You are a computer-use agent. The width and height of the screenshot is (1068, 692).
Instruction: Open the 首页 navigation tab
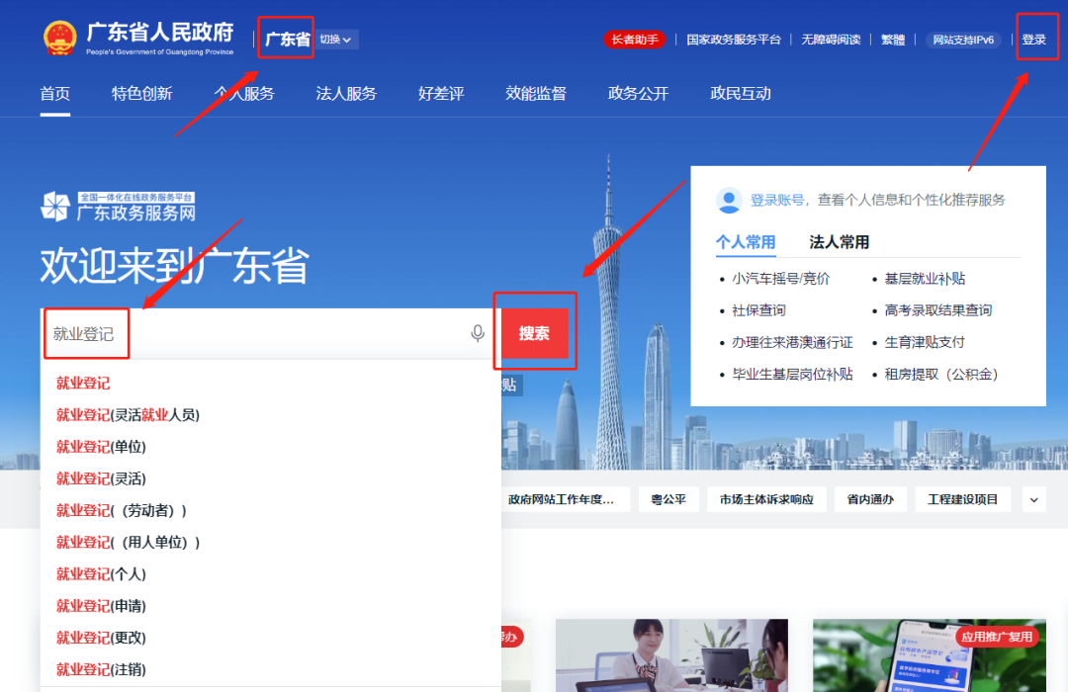(x=55, y=93)
